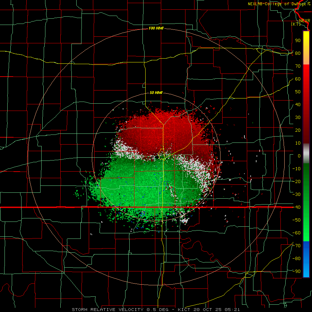Click the -90 label on velocity scale

(296, 271)
